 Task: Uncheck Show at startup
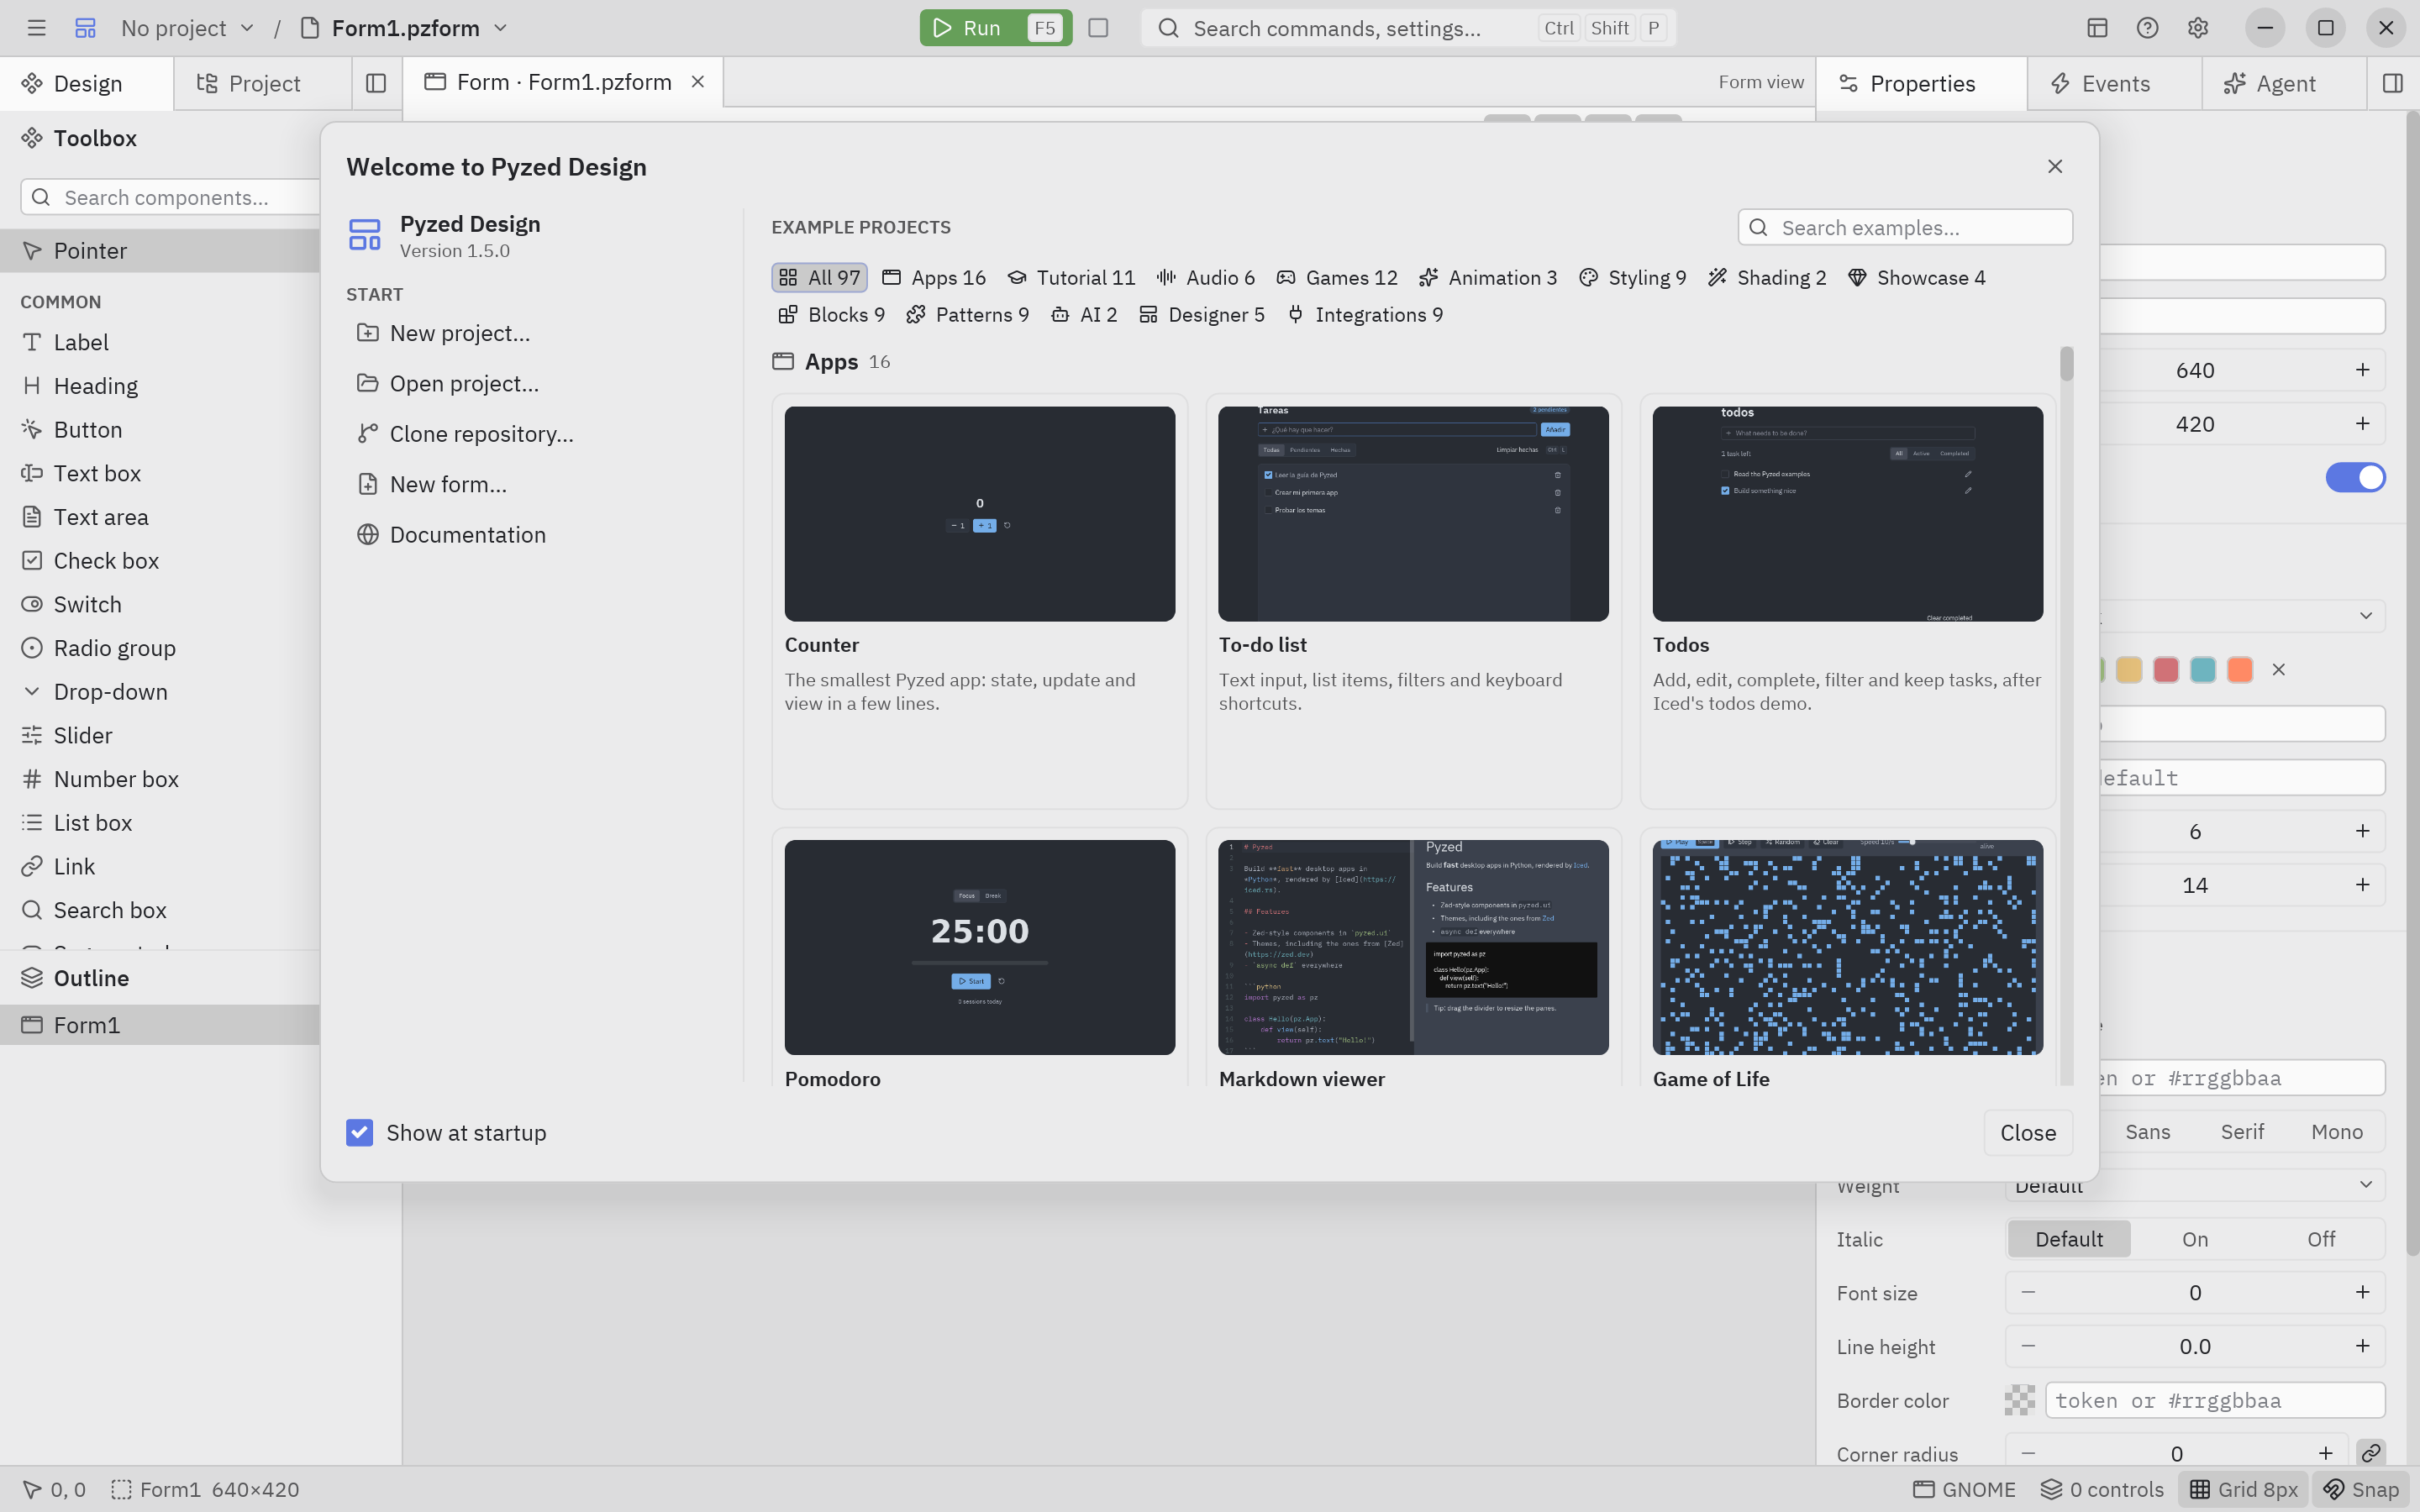pyautogui.click(x=359, y=1132)
